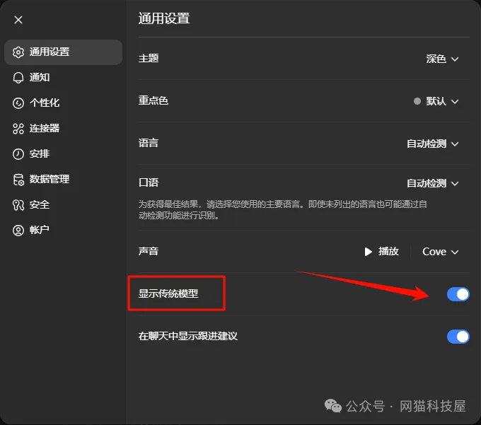Click the 在聊天中显示跟进建议 label

187,336
